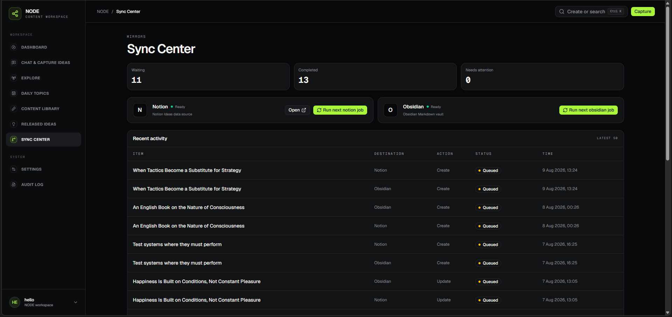Click Queued status at 8 Aug 2026 Notion row

point(488,226)
